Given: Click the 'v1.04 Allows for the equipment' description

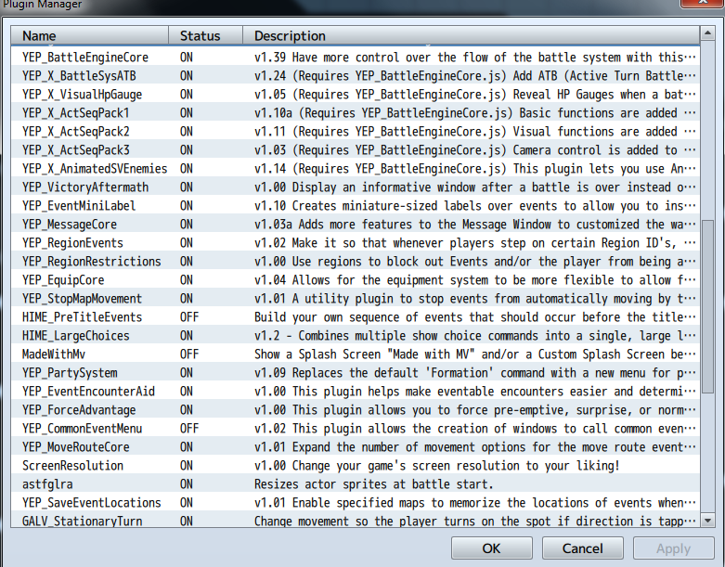Looking at the screenshot, I should tap(475, 280).
